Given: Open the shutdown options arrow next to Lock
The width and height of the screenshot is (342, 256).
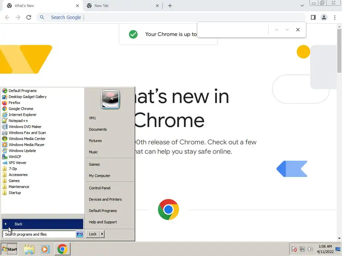Looking at the screenshot, I should coord(102,234).
